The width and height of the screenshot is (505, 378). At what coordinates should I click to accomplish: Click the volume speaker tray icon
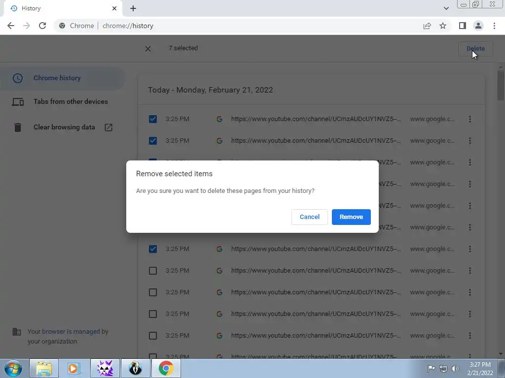pos(455,369)
